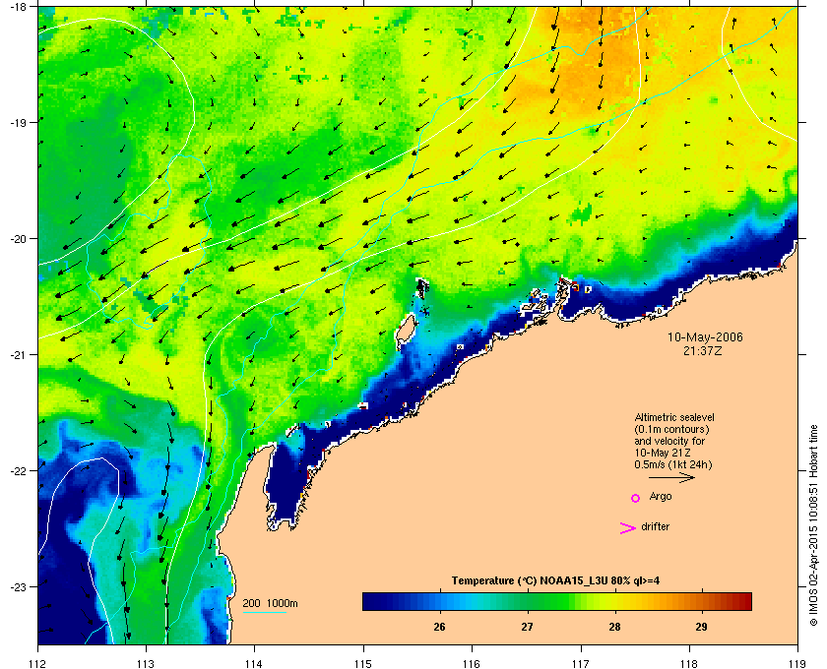Click the 21:37Z time label
The image size is (827, 669).
[702, 350]
